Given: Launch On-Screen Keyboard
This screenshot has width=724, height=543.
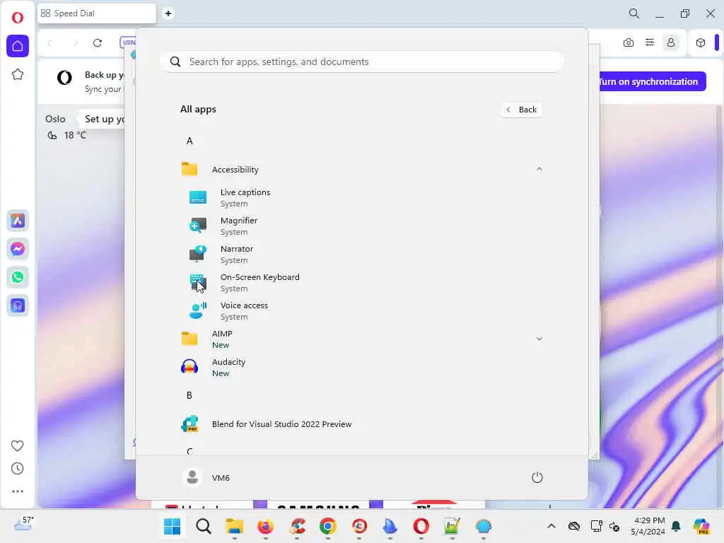Looking at the screenshot, I should pyautogui.click(x=360, y=282).
